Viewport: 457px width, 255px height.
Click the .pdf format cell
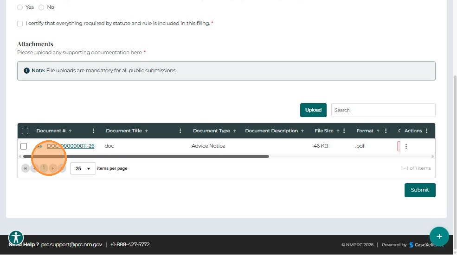[x=360, y=146]
